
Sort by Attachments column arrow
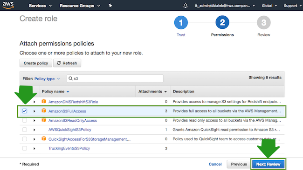coord(165,92)
